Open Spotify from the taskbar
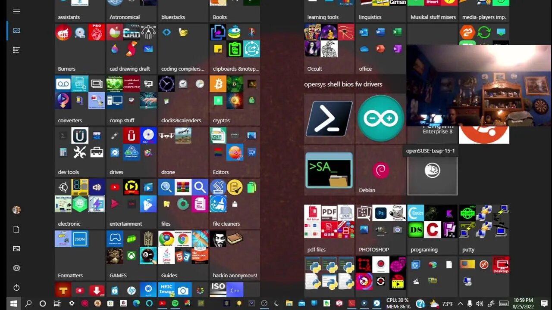This screenshot has height=310, width=552. (175, 304)
